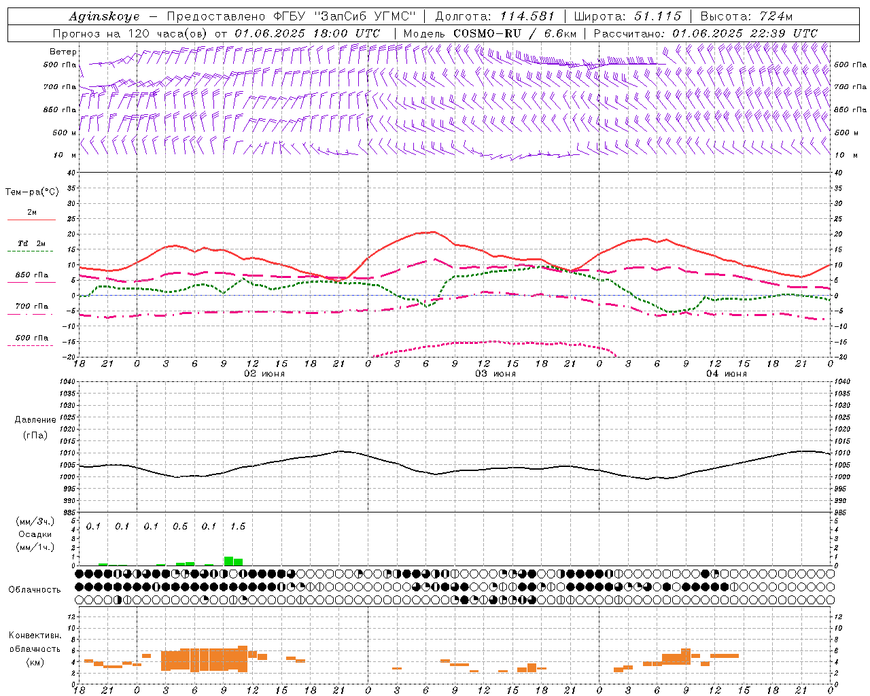Click the tallest green hourly precipitation bar
The image size is (870, 696).
(x=229, y=561)
